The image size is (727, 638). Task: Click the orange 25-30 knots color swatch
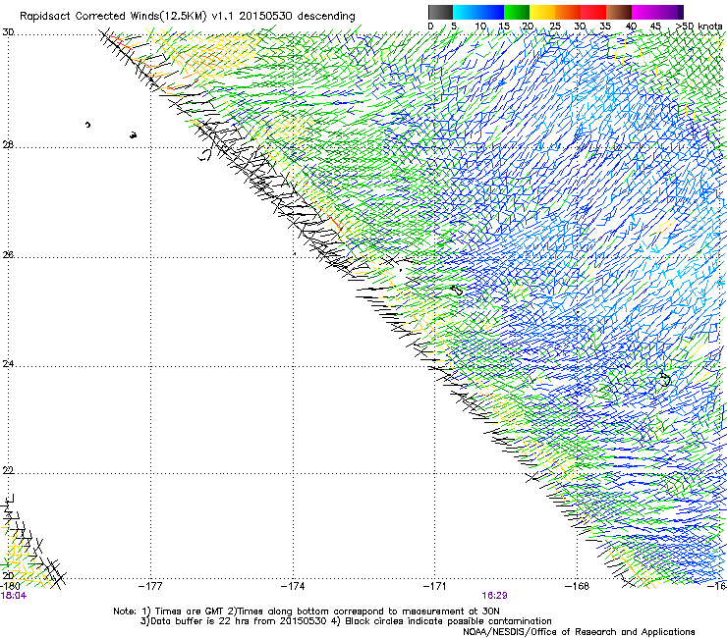tap(568, 12)
